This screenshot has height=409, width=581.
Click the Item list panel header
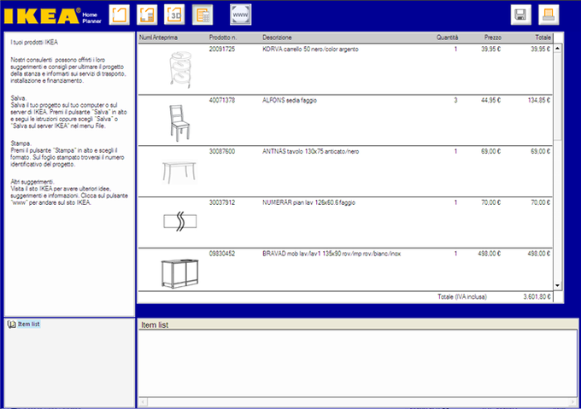(x=357, y=324)
